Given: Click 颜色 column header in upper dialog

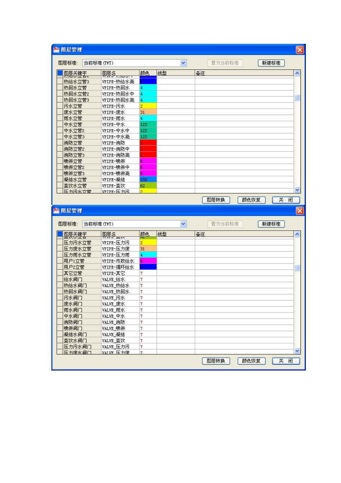Looking at the screenshot, I should [148, 73].
